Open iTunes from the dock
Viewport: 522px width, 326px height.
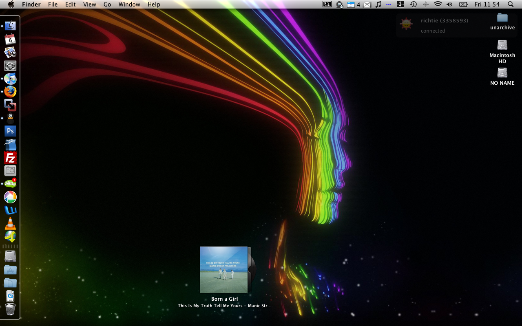point(10,79)
